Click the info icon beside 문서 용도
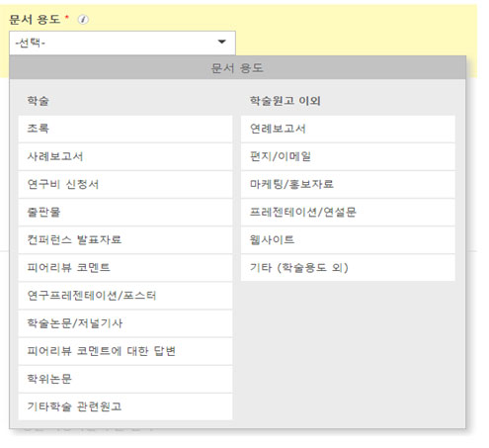 pos(83,20)
